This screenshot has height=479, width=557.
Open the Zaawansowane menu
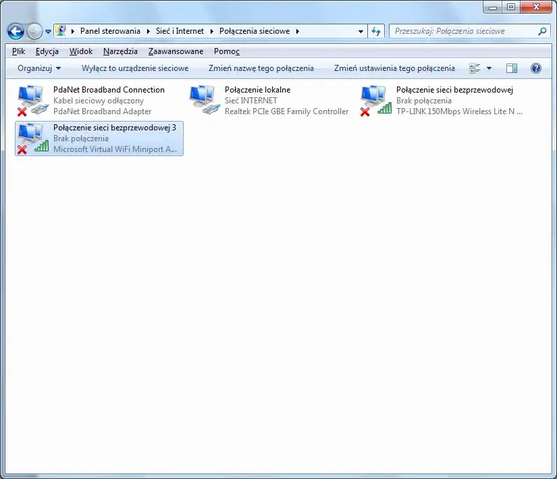tap(176, 51)
